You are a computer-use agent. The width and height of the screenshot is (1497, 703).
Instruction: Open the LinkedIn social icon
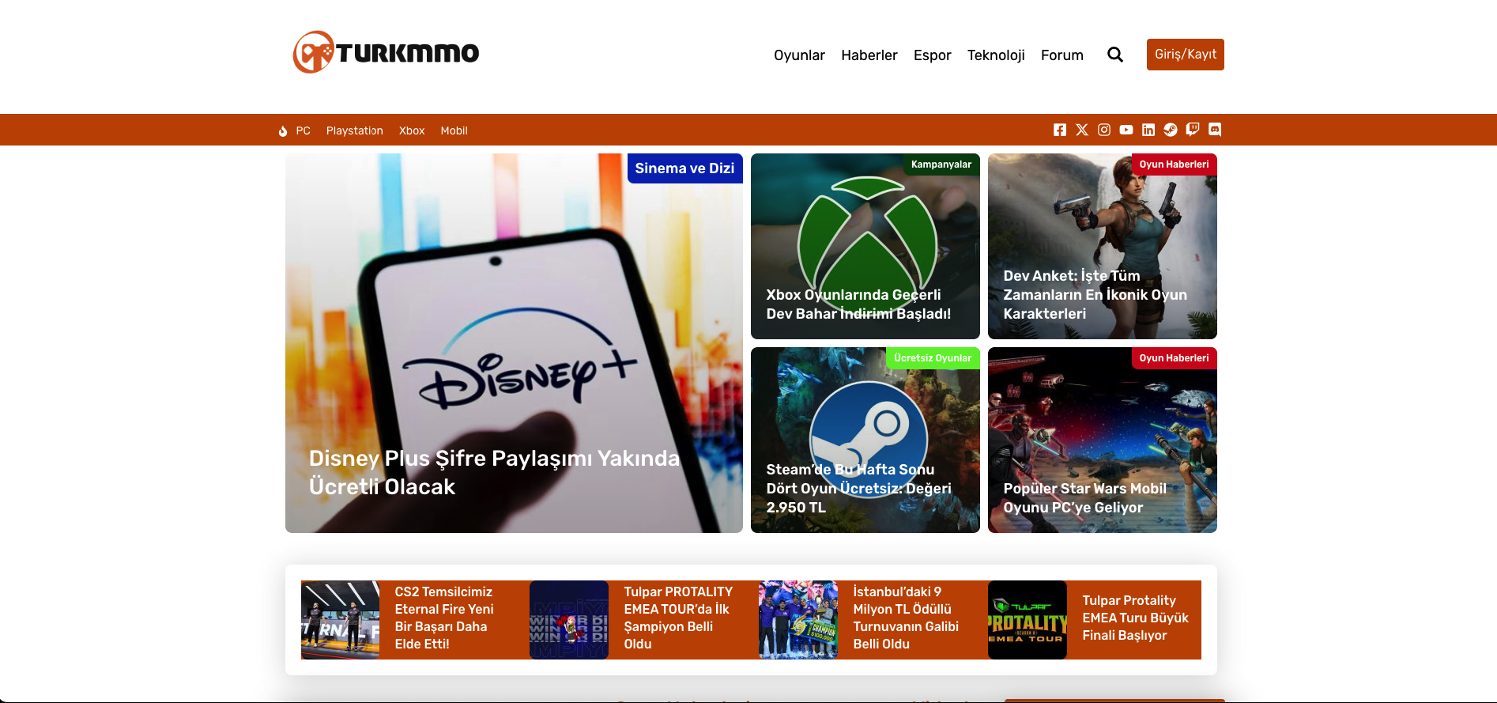(x=1148, y=130)
